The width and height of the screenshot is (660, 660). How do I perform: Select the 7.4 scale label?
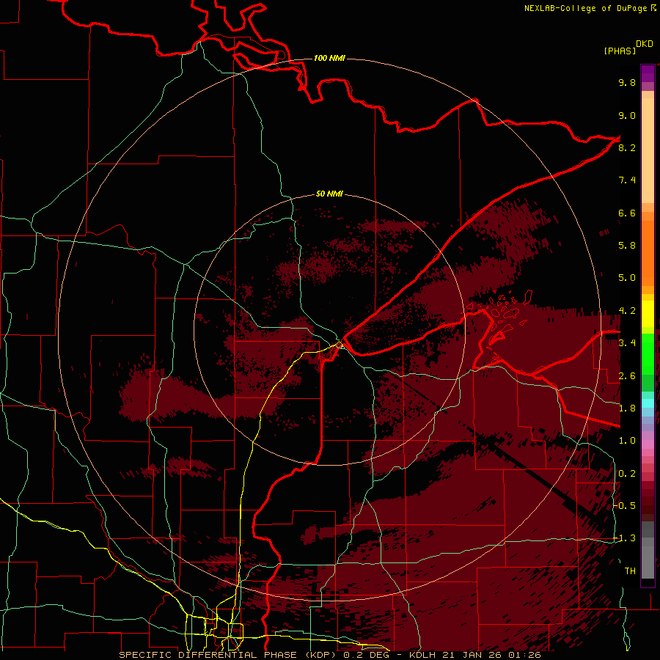pyautogui.click(x=627, y=180)
